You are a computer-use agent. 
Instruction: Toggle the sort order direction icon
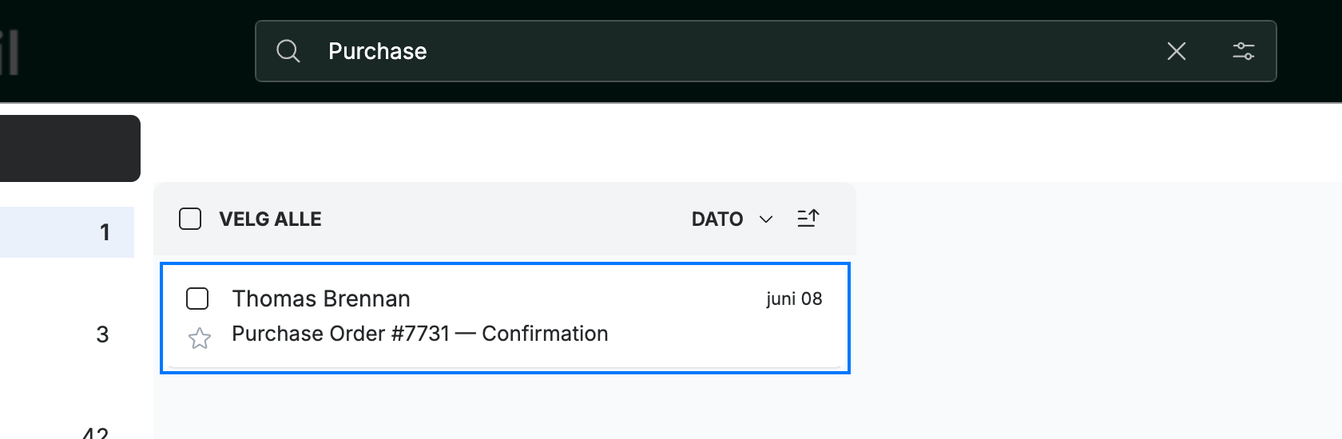pyautogui.click(x=808, y=218)
